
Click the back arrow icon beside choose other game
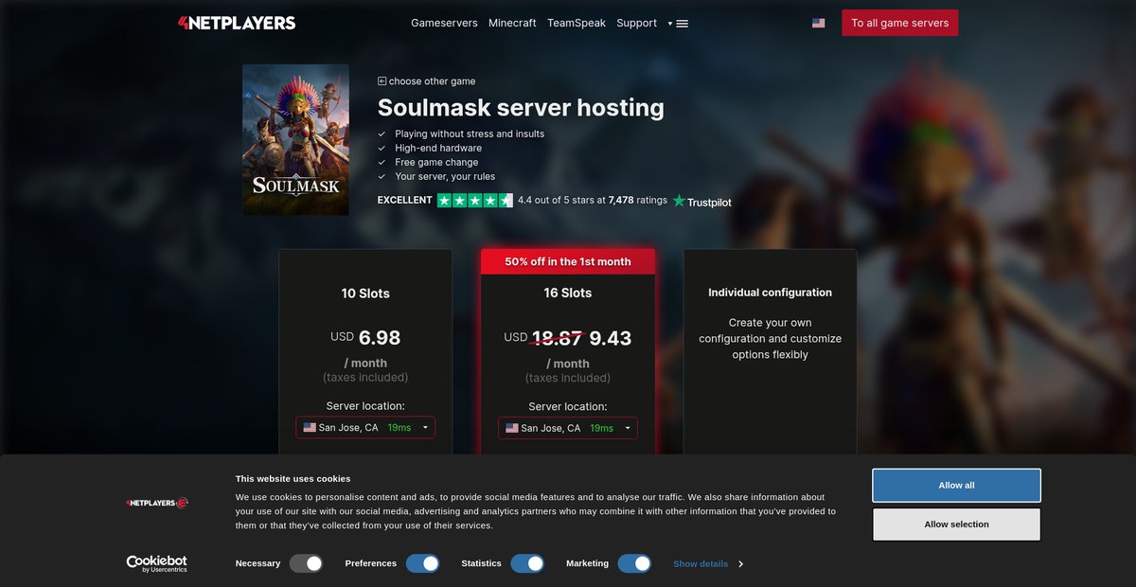click(x=382, y=81)
